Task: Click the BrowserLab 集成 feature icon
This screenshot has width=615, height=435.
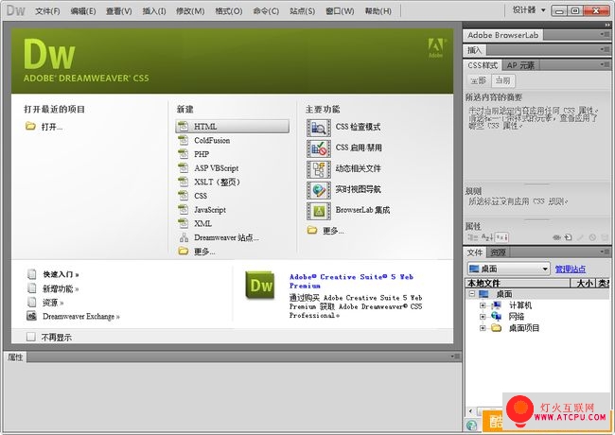Action: 319,211
